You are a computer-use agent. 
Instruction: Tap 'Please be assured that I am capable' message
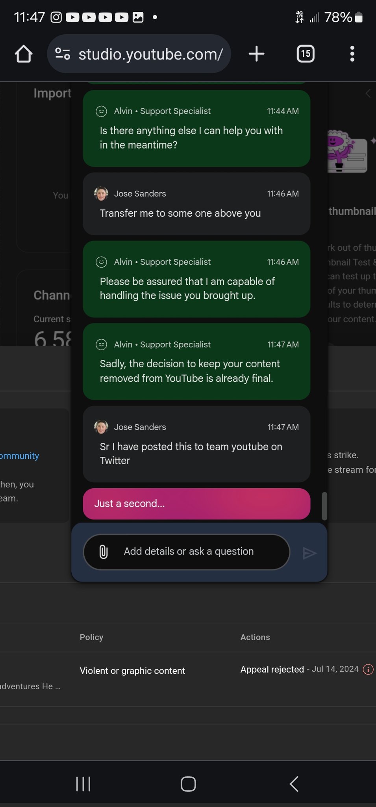pos(196,279)
